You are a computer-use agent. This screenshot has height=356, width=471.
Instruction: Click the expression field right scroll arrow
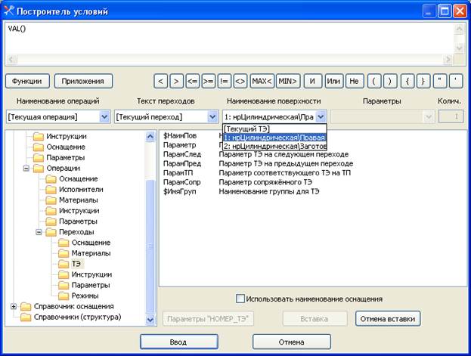(x=448, y=60)
